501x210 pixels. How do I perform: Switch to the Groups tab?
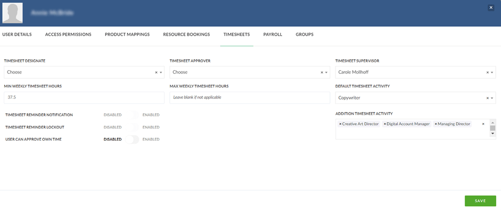coord(304,35)
